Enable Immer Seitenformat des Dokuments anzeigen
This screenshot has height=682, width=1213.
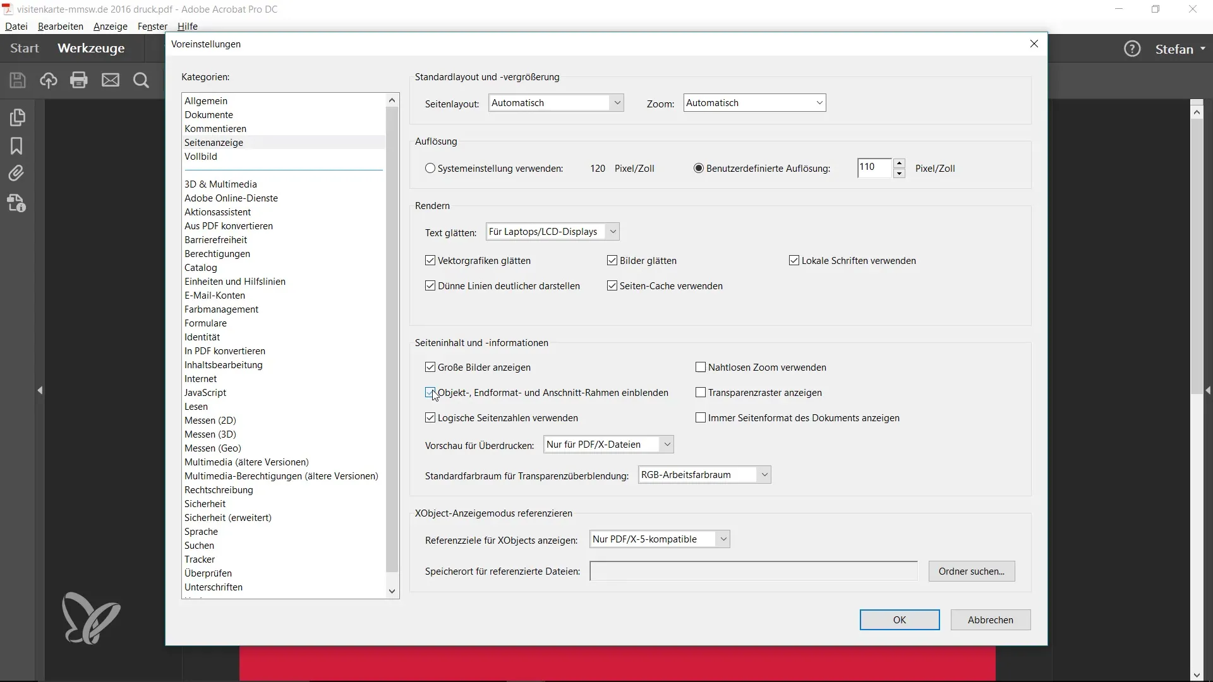(x=701, y=418)
